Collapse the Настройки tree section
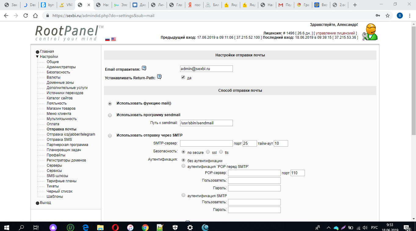Viewport: 416px width, 231px height. (38, 57)
